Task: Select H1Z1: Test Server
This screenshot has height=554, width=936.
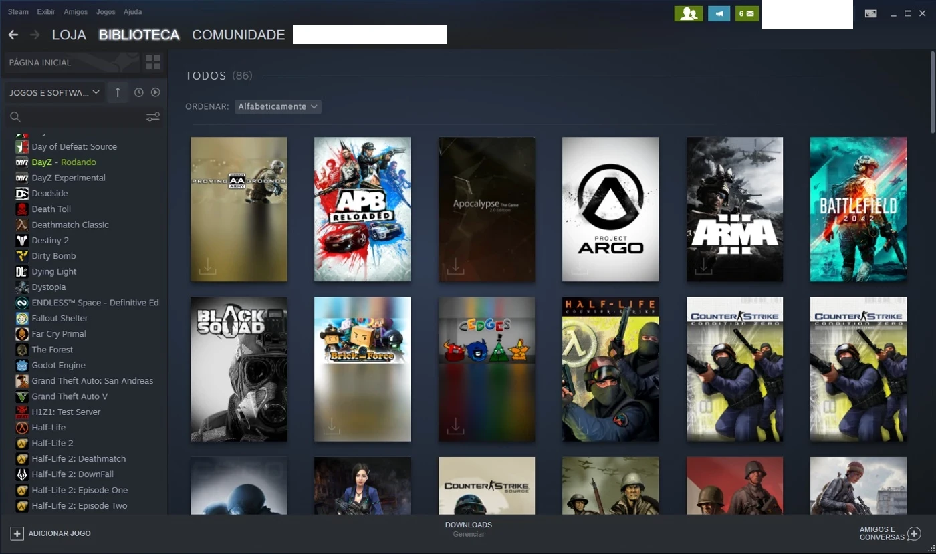Action: (x=66, y=412)
